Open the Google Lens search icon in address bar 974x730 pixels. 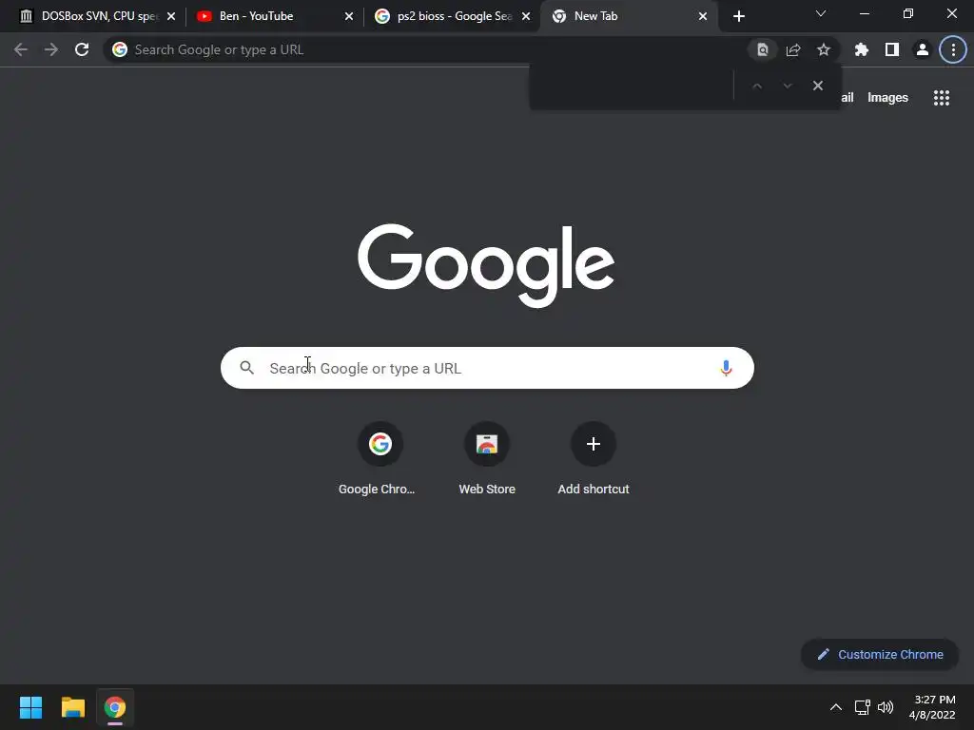click(x=762, y=49)
